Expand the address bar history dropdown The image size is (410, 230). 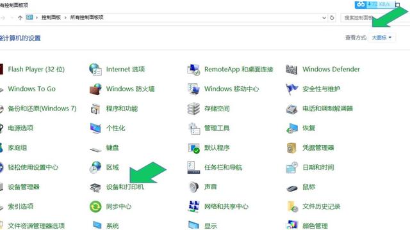tap(324, 18)
